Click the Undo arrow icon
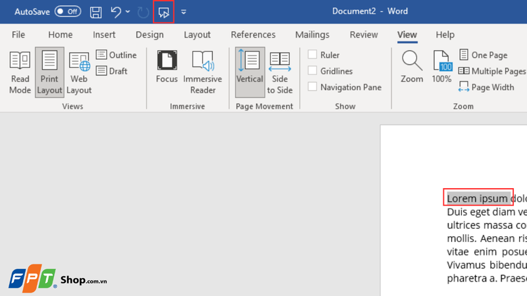The image size is (527, 296). [x=116, y=12]
